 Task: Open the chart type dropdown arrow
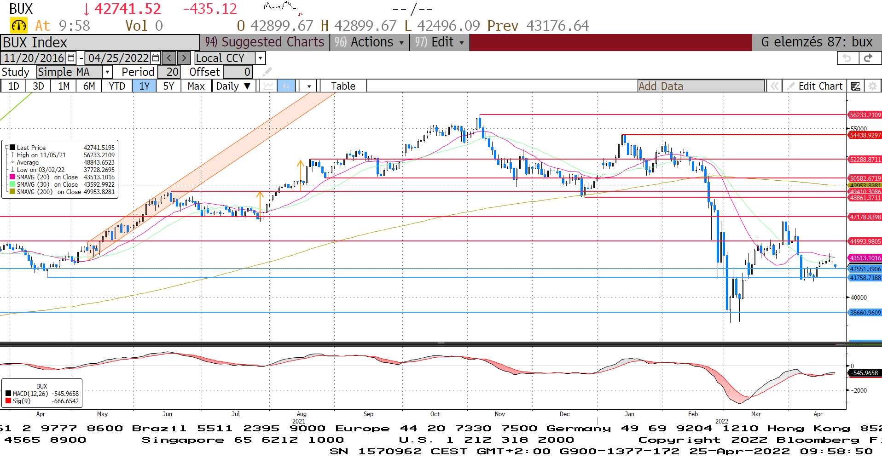(x=308, y=86)
